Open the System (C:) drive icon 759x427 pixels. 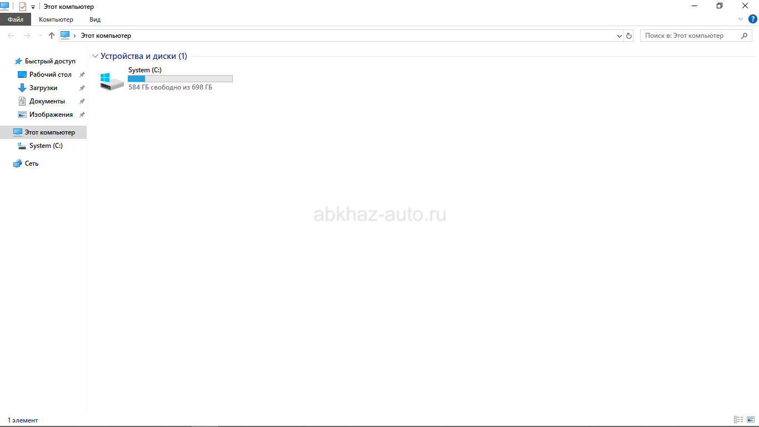pyautogui.click(x=112, y=81)
